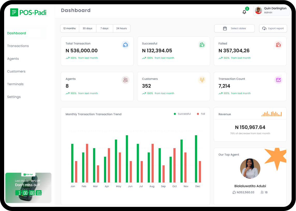Screen dimensions: 296x211
Task: Choose the 24 hours time range
Action: [121, 28]
